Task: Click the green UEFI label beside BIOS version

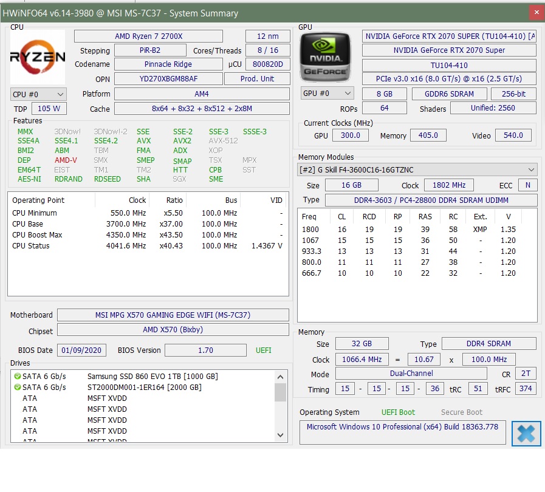Action: click(264, 350)
